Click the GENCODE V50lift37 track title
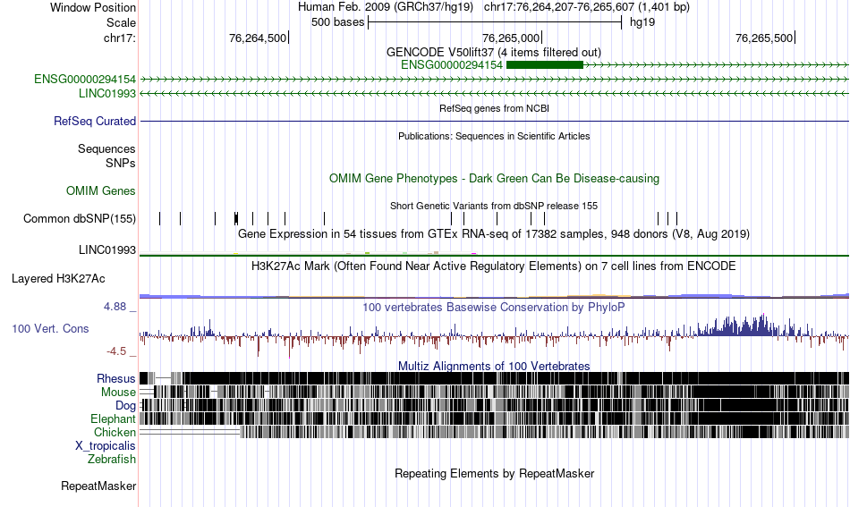 [494, 53]
